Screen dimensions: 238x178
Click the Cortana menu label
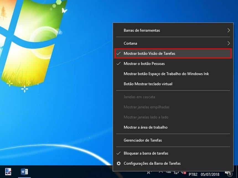tap(130, 43)
